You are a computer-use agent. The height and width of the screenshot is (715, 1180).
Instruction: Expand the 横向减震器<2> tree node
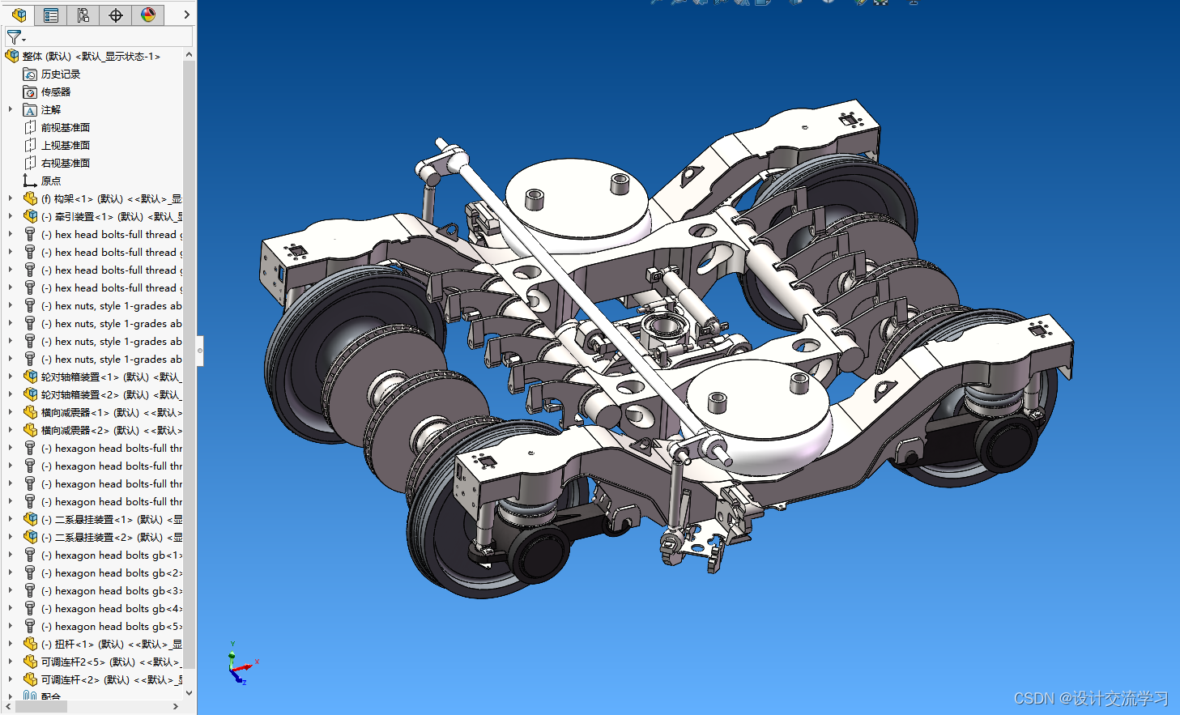[11, 430]
